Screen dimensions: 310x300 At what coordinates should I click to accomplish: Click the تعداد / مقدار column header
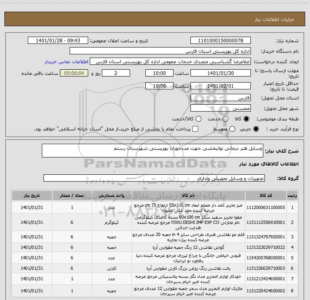click(72, 195)
